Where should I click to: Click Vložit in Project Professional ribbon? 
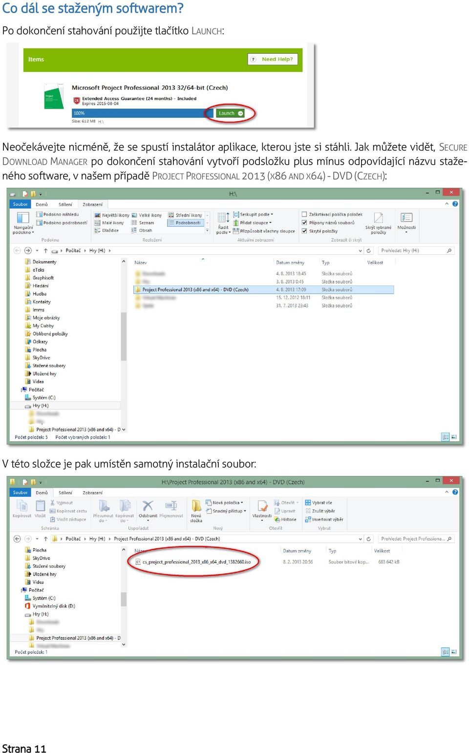pyautogui.click(x=40, y=509)
